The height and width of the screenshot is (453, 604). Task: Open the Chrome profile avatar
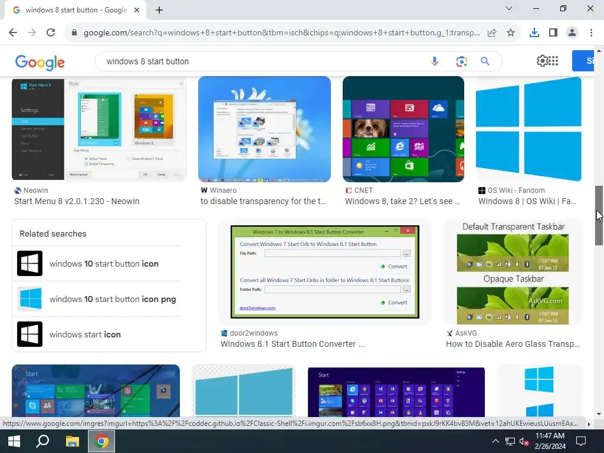pos(572,33)
